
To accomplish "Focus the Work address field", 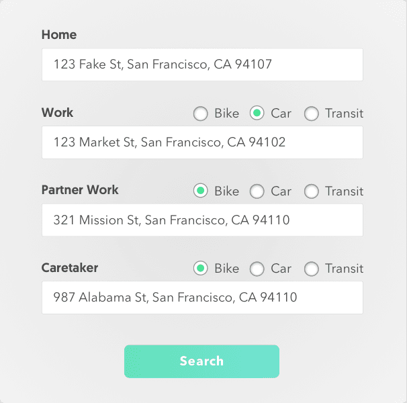I will [202, 142].
